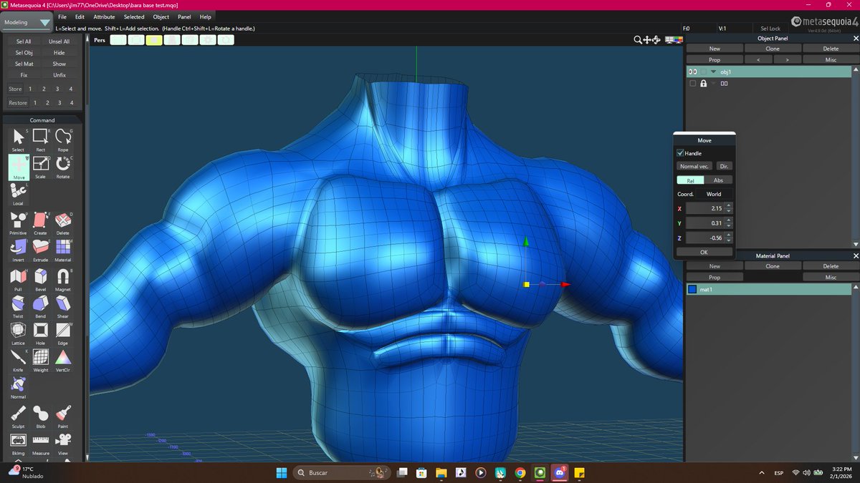860x483 pixels.
Task: Activate the Invert tool
Action: click(19, 250)
